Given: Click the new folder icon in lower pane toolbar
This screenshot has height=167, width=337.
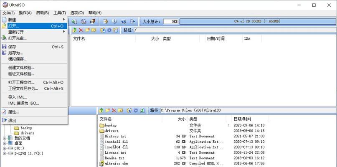Looking at the screenshot, I should tap(107, 111).
